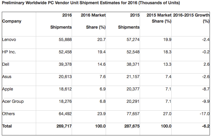Click the Lenovo row label
The image size is (212, 136).
[x=9, y=40]
